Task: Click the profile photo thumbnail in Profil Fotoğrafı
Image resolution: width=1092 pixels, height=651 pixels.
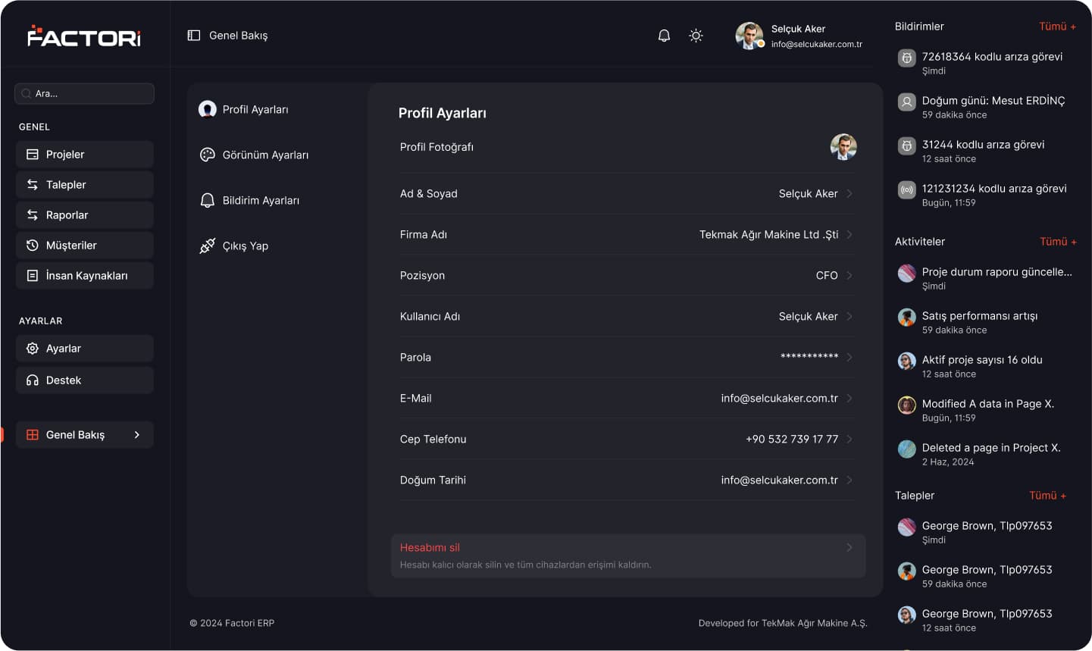Action: [x=843, y=147]
